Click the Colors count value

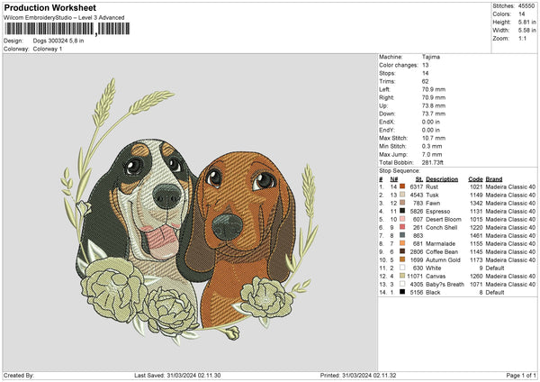pos(521,14)
